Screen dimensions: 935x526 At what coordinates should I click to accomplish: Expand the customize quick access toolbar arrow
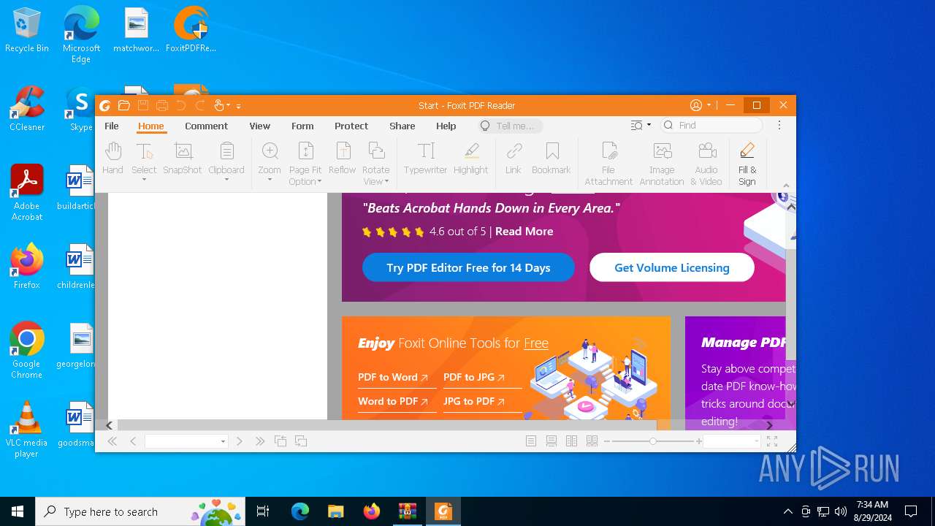point(238,106)
